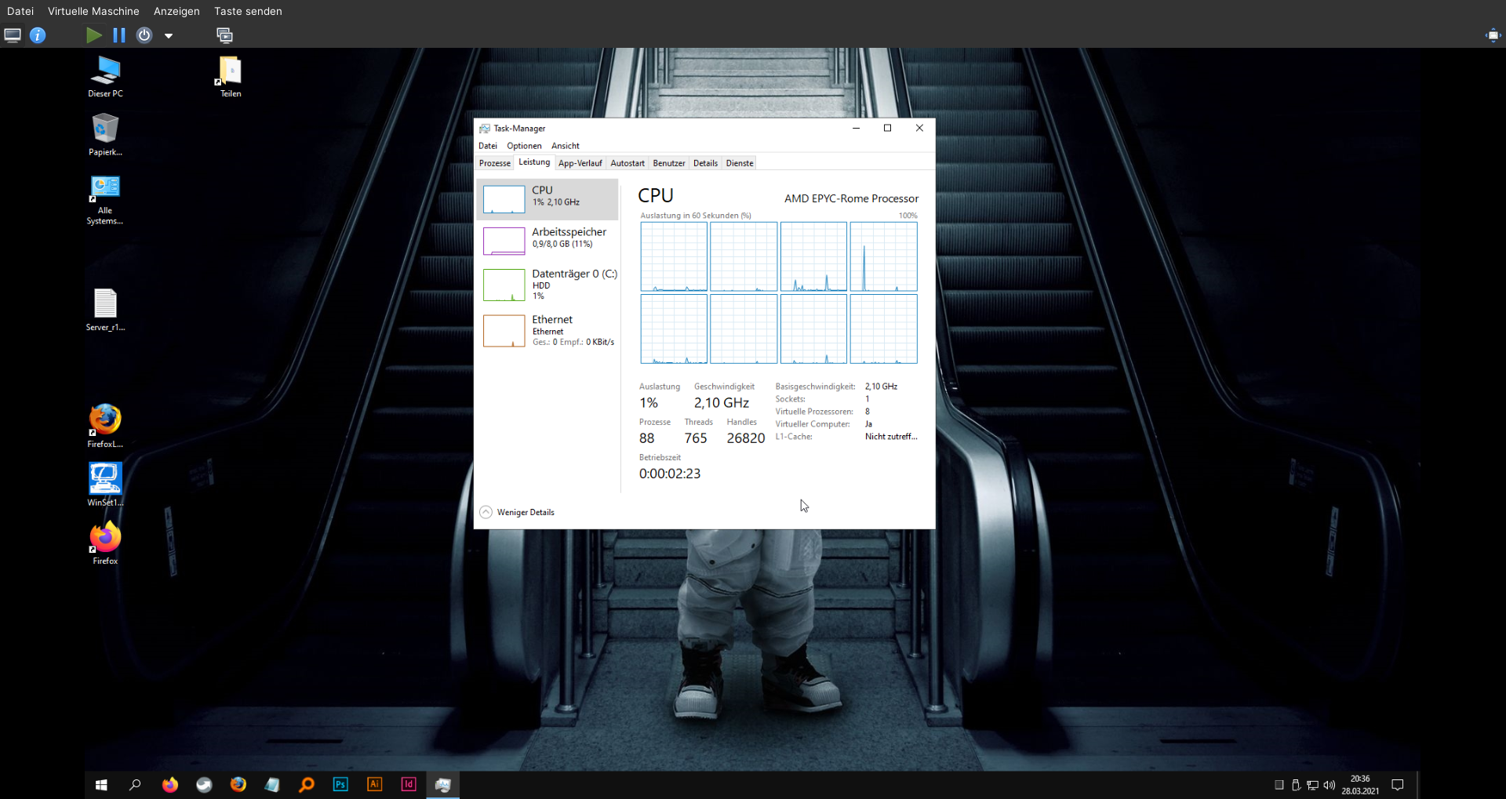The image size is (1506, 799).
Task: Select the desktop shortcut labeled Firefox
Action: (x=105, y=543)
